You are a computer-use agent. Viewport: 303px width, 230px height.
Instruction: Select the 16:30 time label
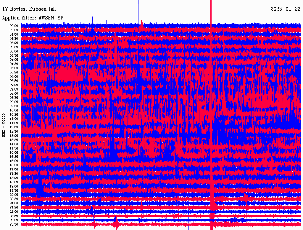(x=14, y=165)
